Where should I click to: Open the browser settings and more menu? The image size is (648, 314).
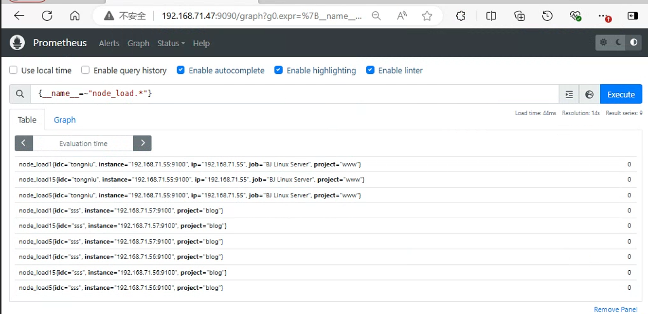[604, 17]
